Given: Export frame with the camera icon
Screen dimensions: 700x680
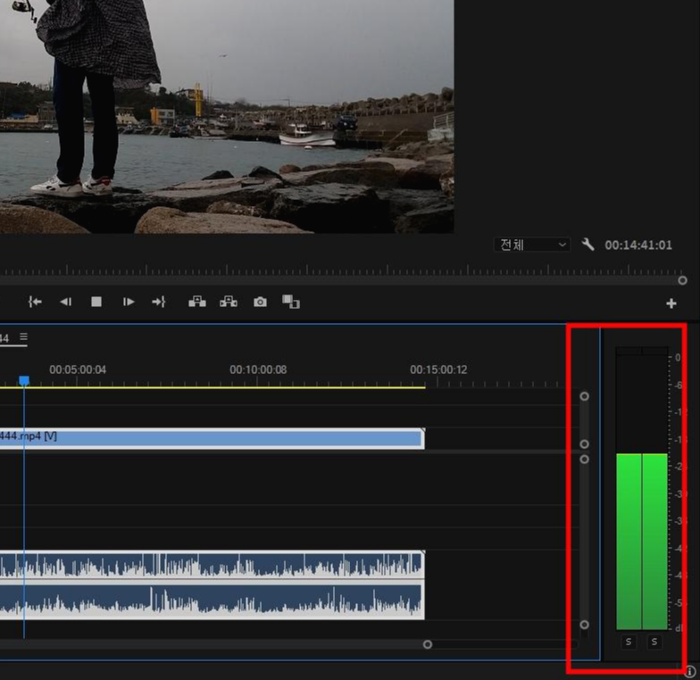Looking at the screenshot, I should [x=260, y=302].
